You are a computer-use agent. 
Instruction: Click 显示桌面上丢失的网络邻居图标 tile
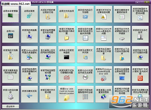pyautogui.click(x=48, y=54)
